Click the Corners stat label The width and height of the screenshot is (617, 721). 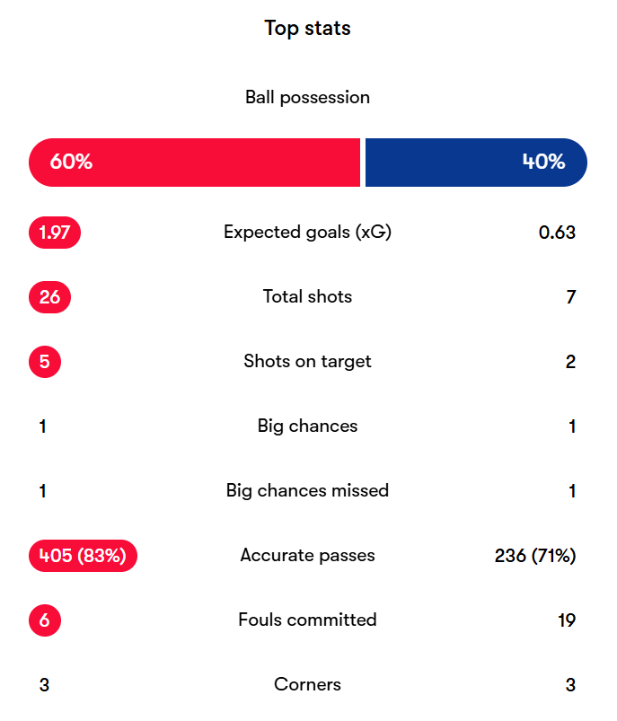[307, 685]
